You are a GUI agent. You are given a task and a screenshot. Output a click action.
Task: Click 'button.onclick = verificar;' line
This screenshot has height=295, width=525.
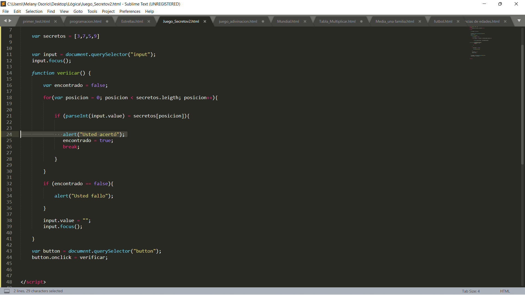point(70,257)
